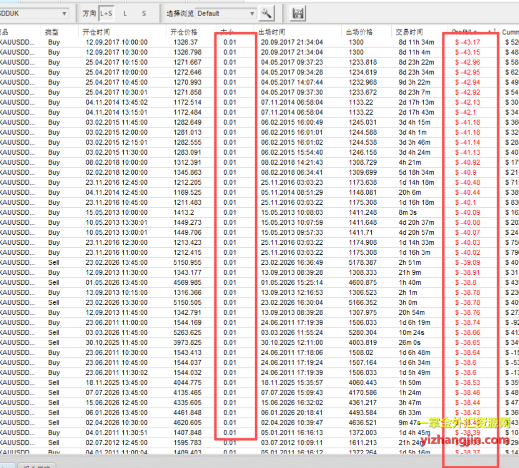Click open time 04.01.2011 11:30:51

pos(117,432)
